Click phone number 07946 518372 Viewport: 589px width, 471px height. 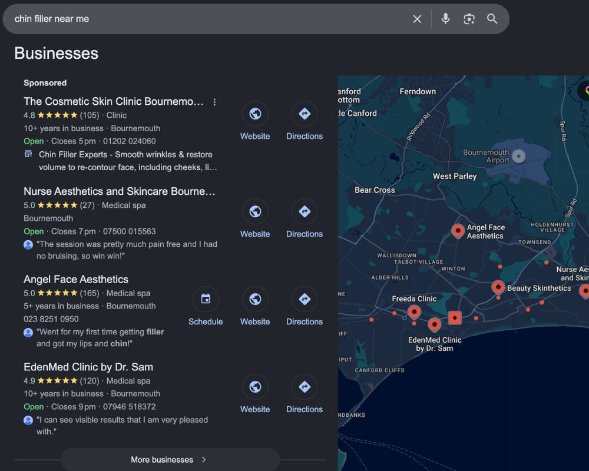point(129,407)
